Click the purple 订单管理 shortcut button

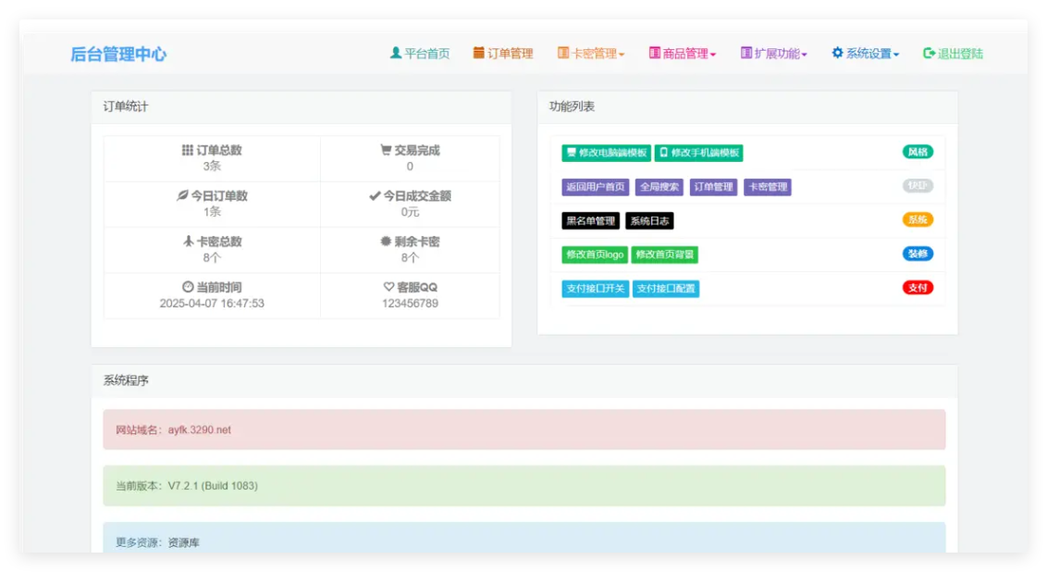tap(713, 187)
